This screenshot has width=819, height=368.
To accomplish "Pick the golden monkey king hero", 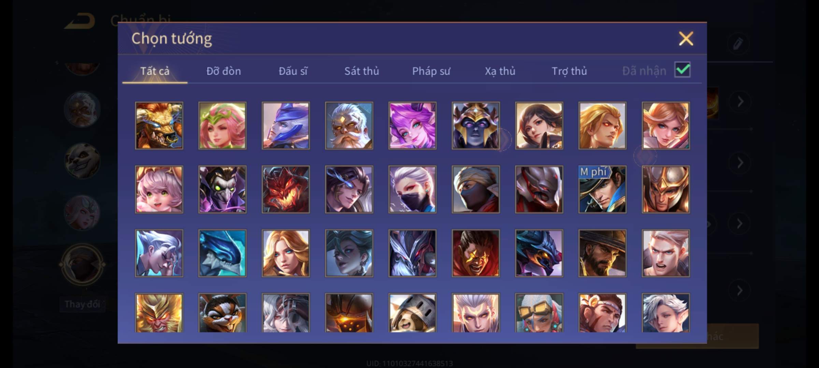I will click(159, 313).
